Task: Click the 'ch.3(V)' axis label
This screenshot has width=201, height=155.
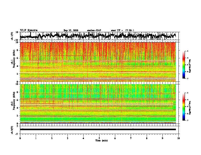Action: pyautogui.click(x=12, y=130)
